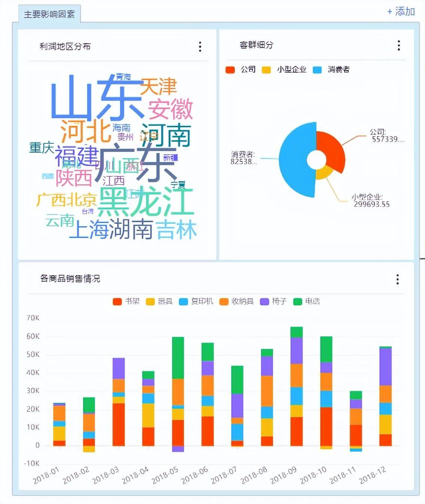Screen dimensions: 425x504
Task: Click the purple 椅子 legend color swatch
Action: click(x=265, y=301)
